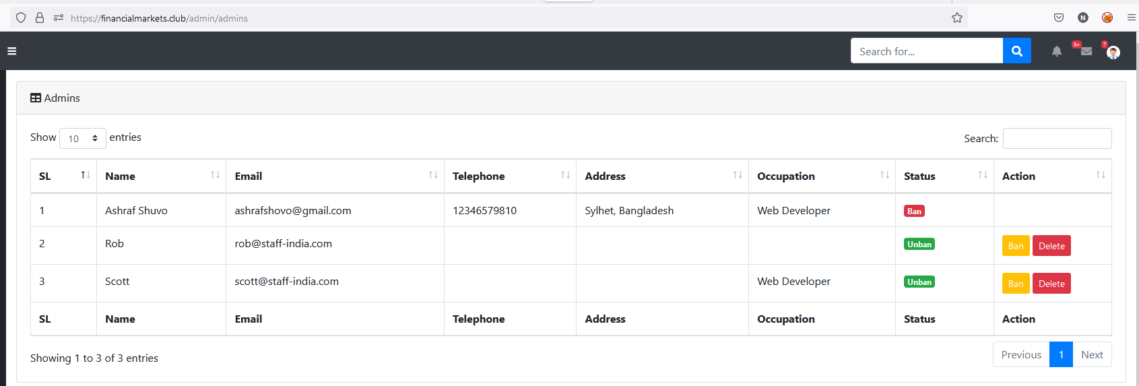Click the green Unban badge for Rob
Image resolution: width=1139 pixels, height=386 pixels.
tap(919, 245)
